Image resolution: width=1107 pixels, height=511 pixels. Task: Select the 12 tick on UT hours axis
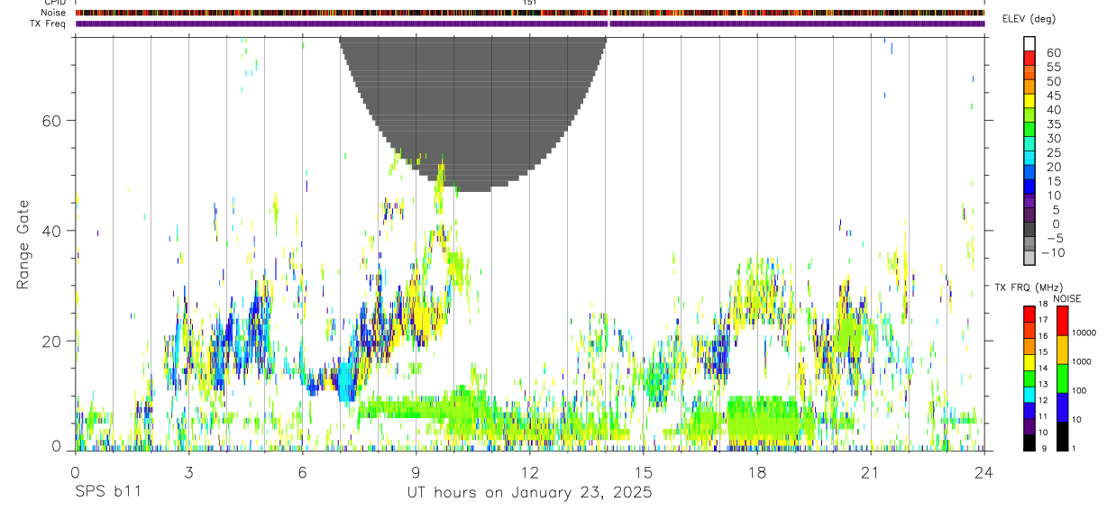[529, 471]
